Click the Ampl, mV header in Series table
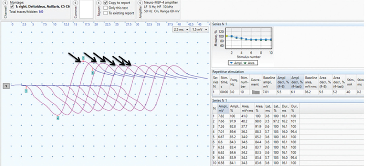The height and width of the screenshot is (166, 366). pyautogui.click(x=223, y=108)
